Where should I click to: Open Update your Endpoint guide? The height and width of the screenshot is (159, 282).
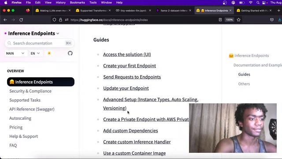point(126,88)
